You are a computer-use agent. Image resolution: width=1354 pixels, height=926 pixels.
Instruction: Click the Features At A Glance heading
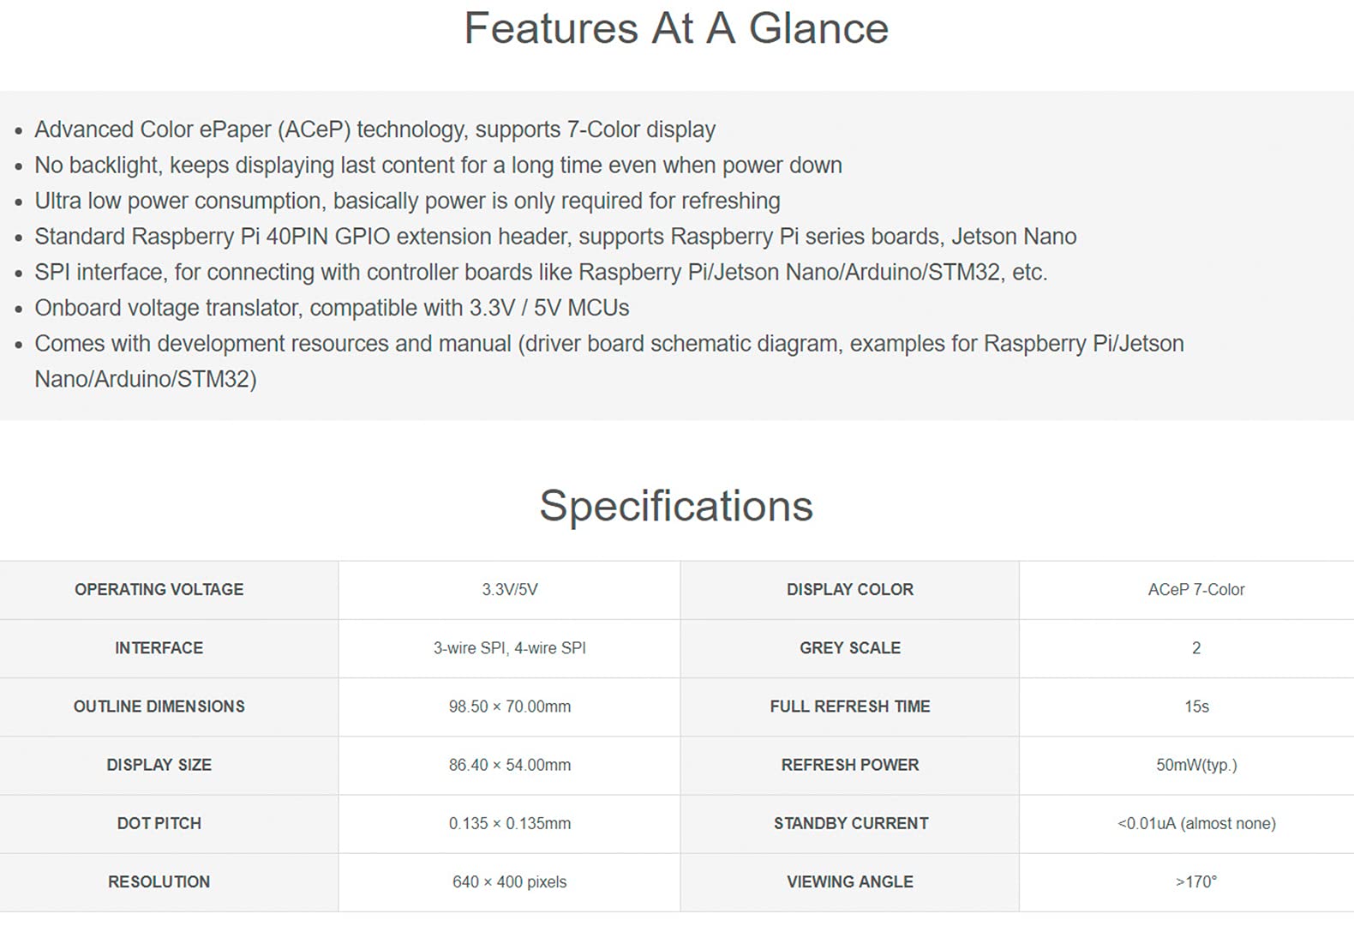(676, 28)
